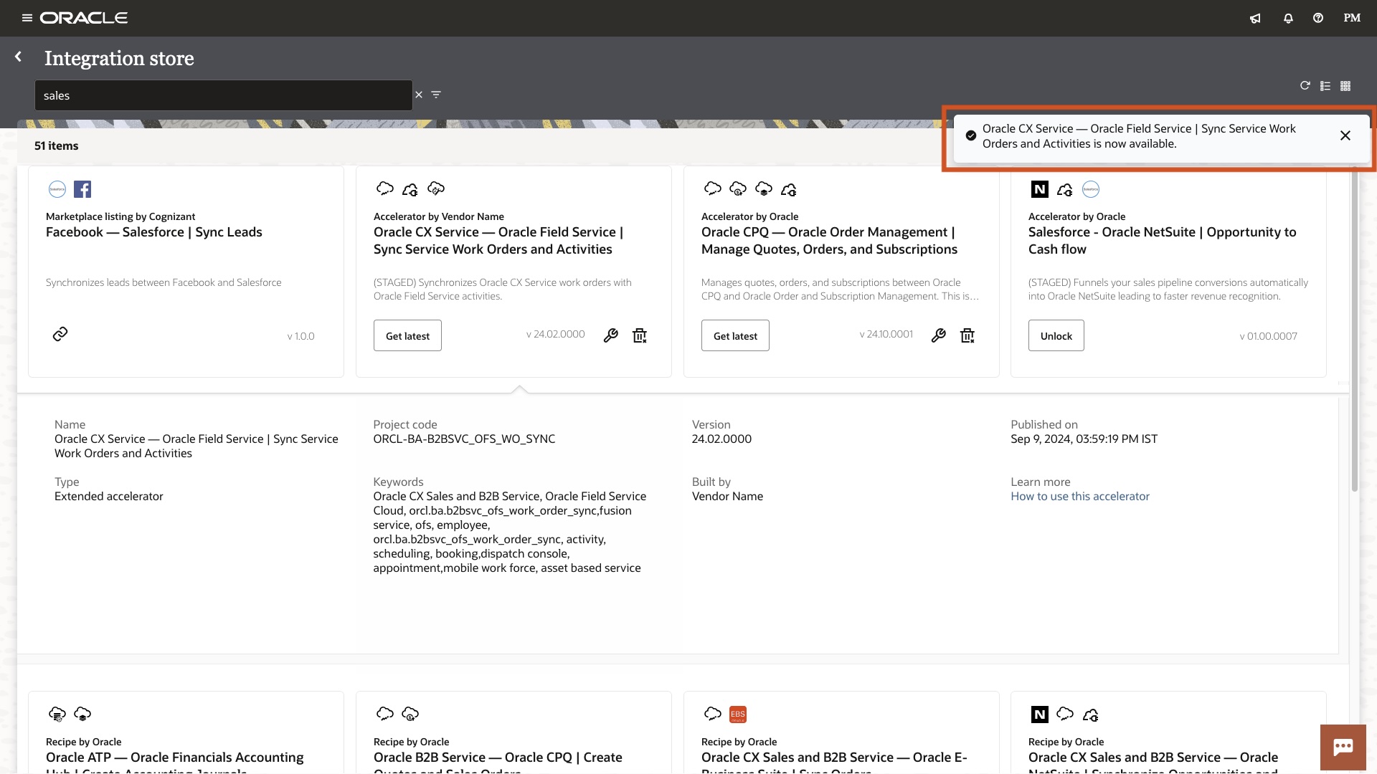Open the notifications bell

1288,18
